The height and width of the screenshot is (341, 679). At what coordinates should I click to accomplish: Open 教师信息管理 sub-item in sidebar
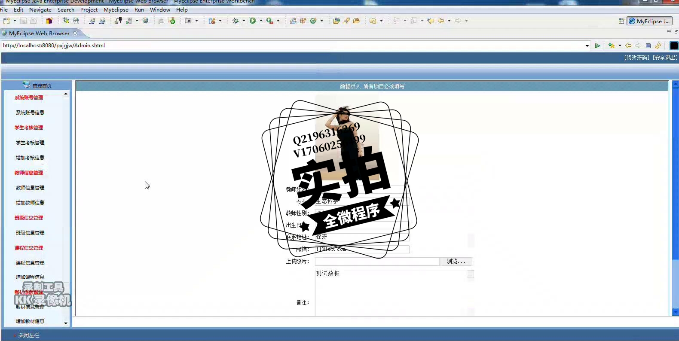pos(30,188)
